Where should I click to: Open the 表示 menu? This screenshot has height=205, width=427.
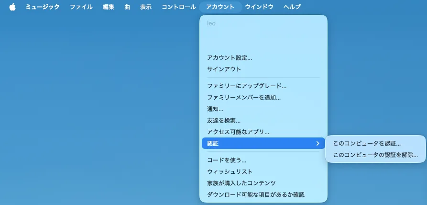click(x=146, y=7)
